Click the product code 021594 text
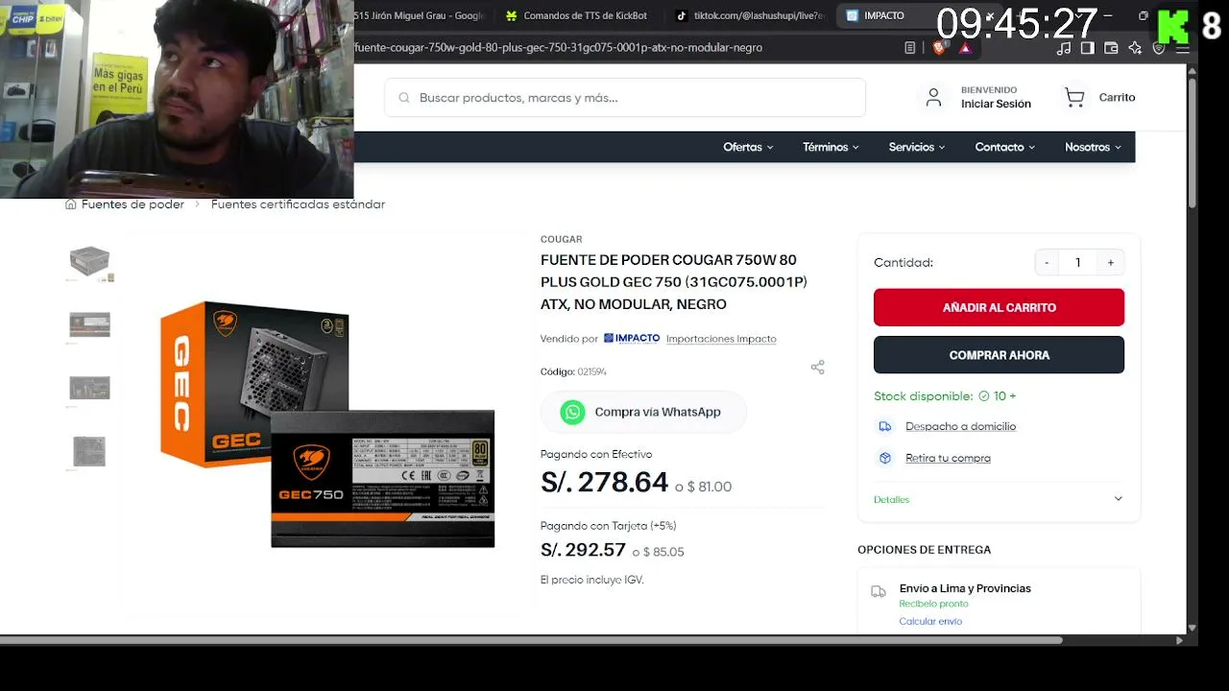The image size is (1229, 691). coord(591,371)
